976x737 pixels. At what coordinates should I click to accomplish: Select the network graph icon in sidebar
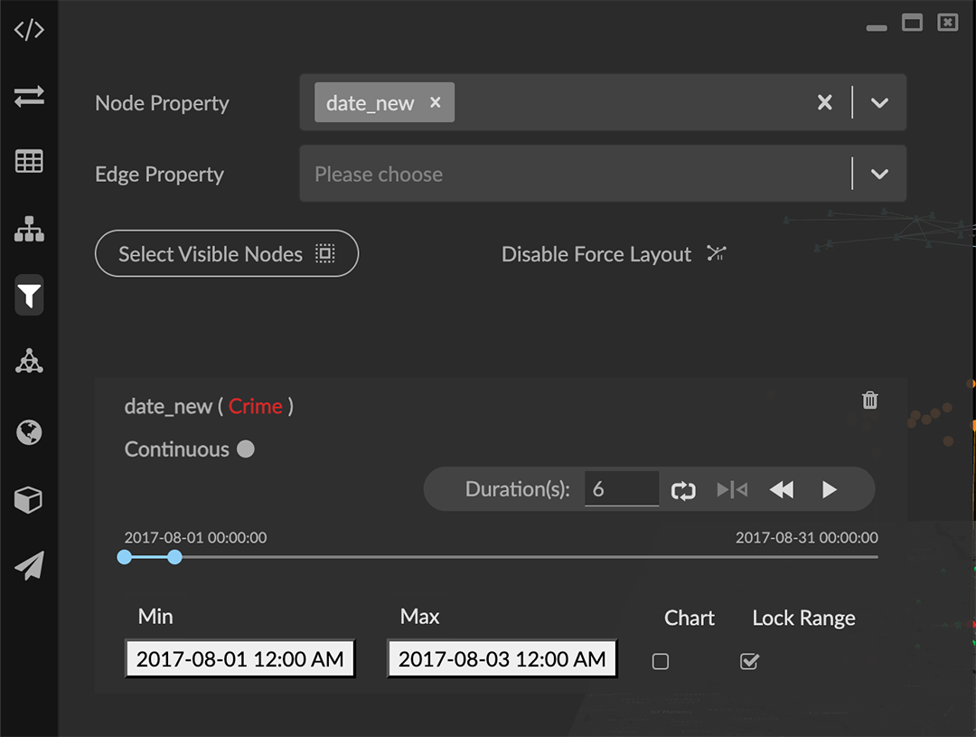pos(28,362)
